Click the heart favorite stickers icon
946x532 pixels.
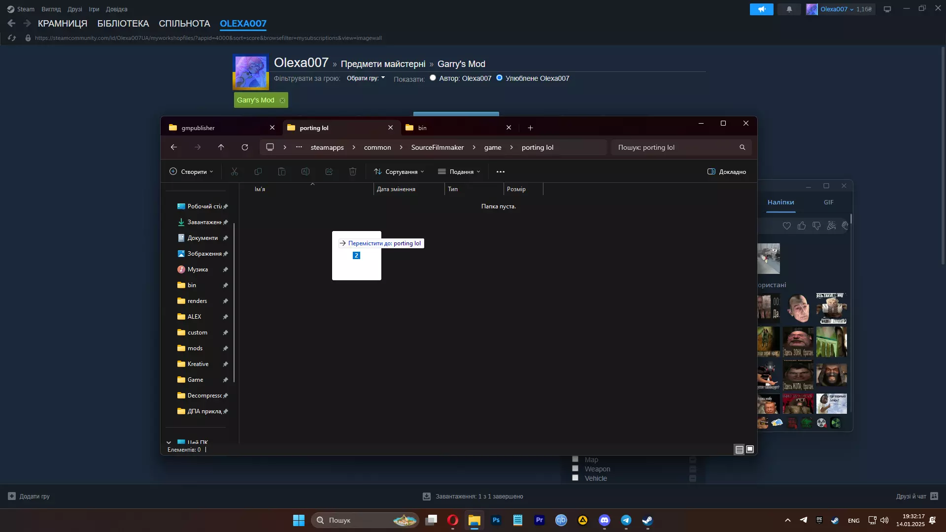click(x=786, y=226)
